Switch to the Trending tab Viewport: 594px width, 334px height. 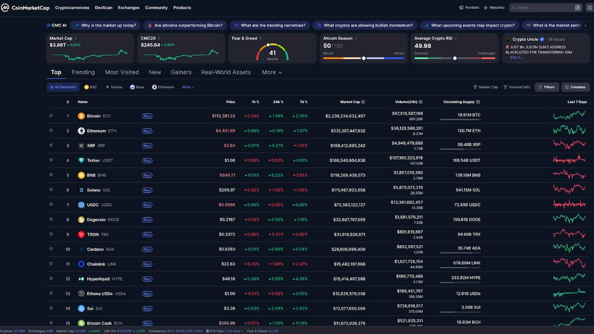pyautogui.click(x=83, y=72)
